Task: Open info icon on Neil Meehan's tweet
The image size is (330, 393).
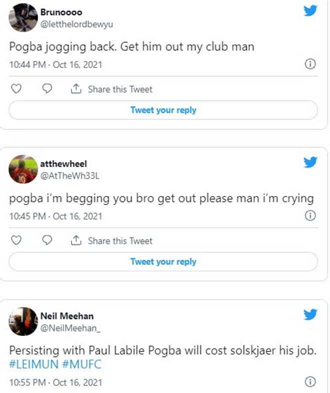Action: (x=310, y=382)
